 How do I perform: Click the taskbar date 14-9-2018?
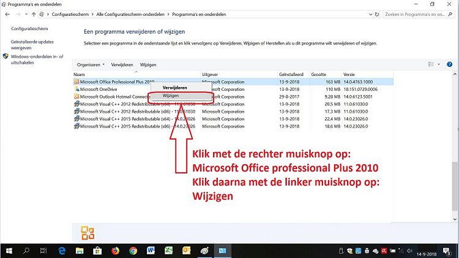(427, 254)
